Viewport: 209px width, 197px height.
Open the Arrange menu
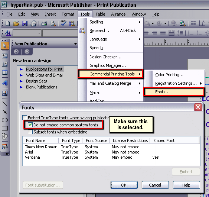pos(118,14)
